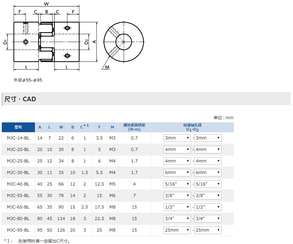This screenshot has height=244, width=293.
Task: Click model name MJC-80-BL
Action: (18, 219)
